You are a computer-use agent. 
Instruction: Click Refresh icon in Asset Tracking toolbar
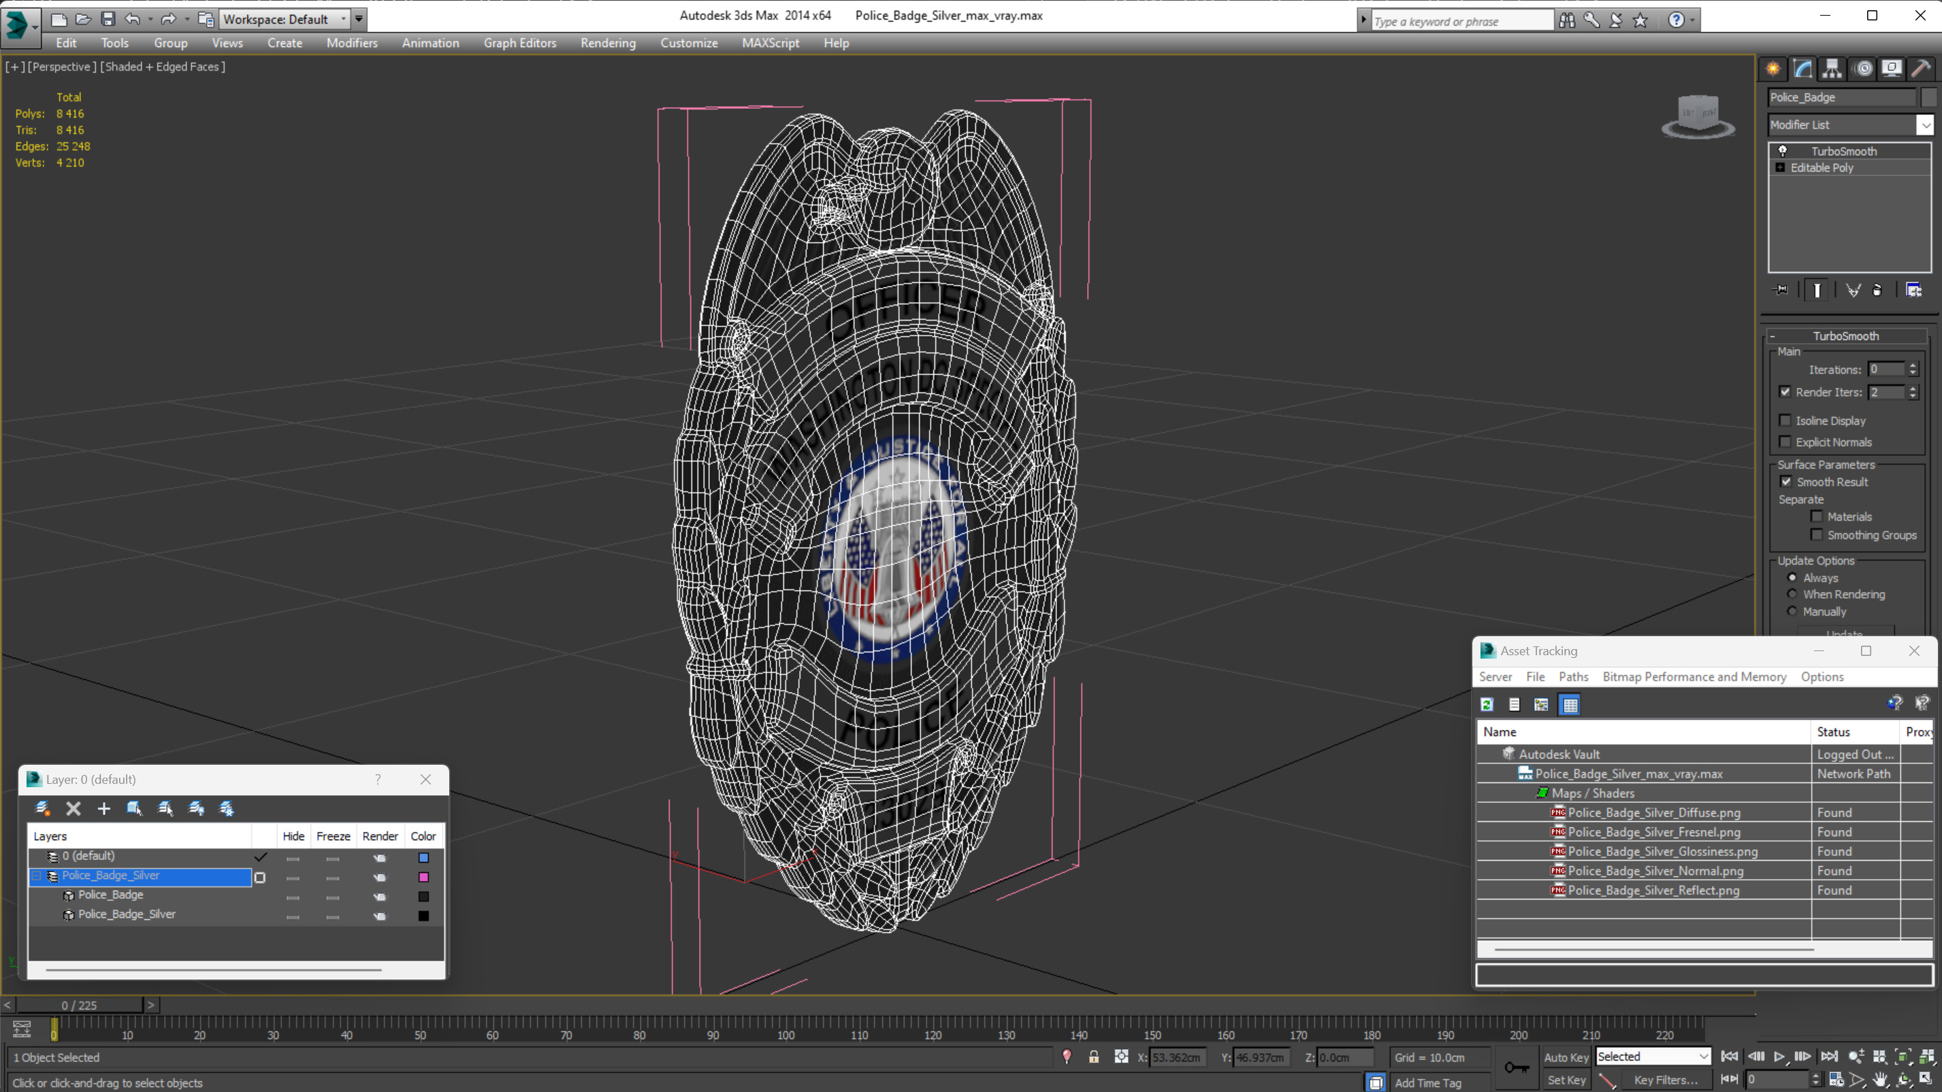[1487, 704]
